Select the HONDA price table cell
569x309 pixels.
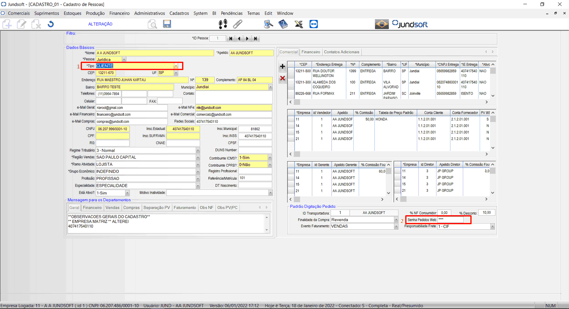coord(396,119)
